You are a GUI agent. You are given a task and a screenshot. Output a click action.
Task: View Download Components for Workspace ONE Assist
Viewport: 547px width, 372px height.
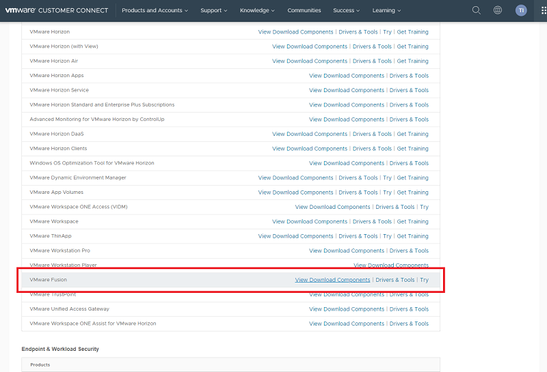(347, 324)
